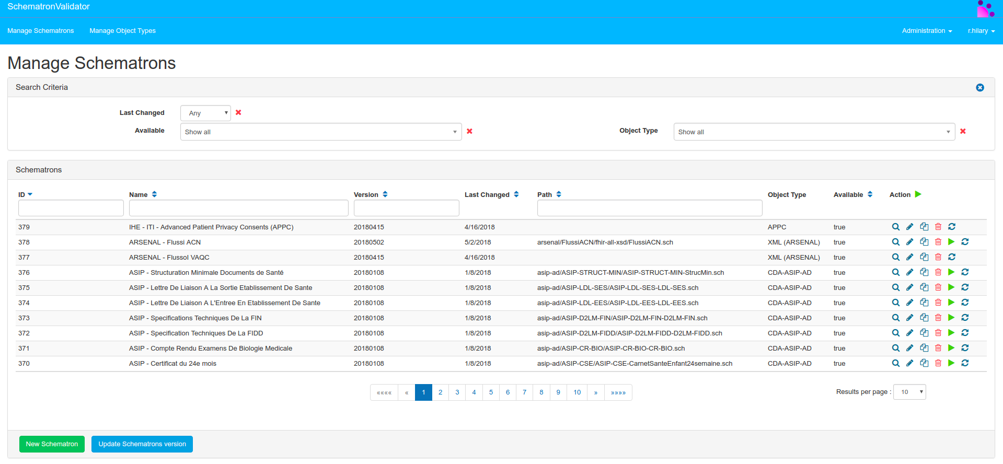This screenshot has height=464, width=1003.
Task: Duplicate schematron 376 using copy icon
Action: [924, 272]
